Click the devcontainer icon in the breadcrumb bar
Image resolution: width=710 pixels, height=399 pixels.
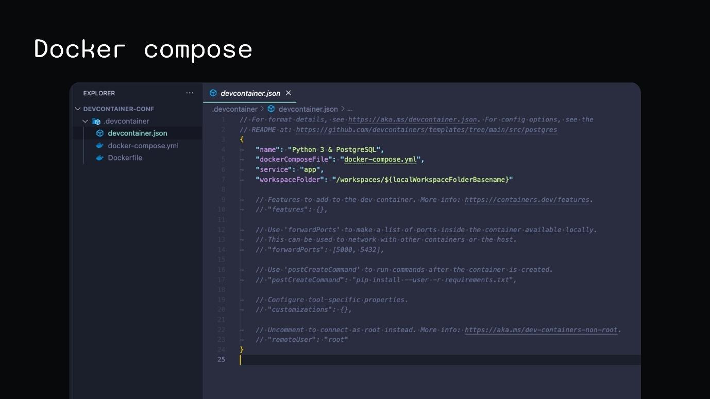pyautogui.click(x=272, y=109)
